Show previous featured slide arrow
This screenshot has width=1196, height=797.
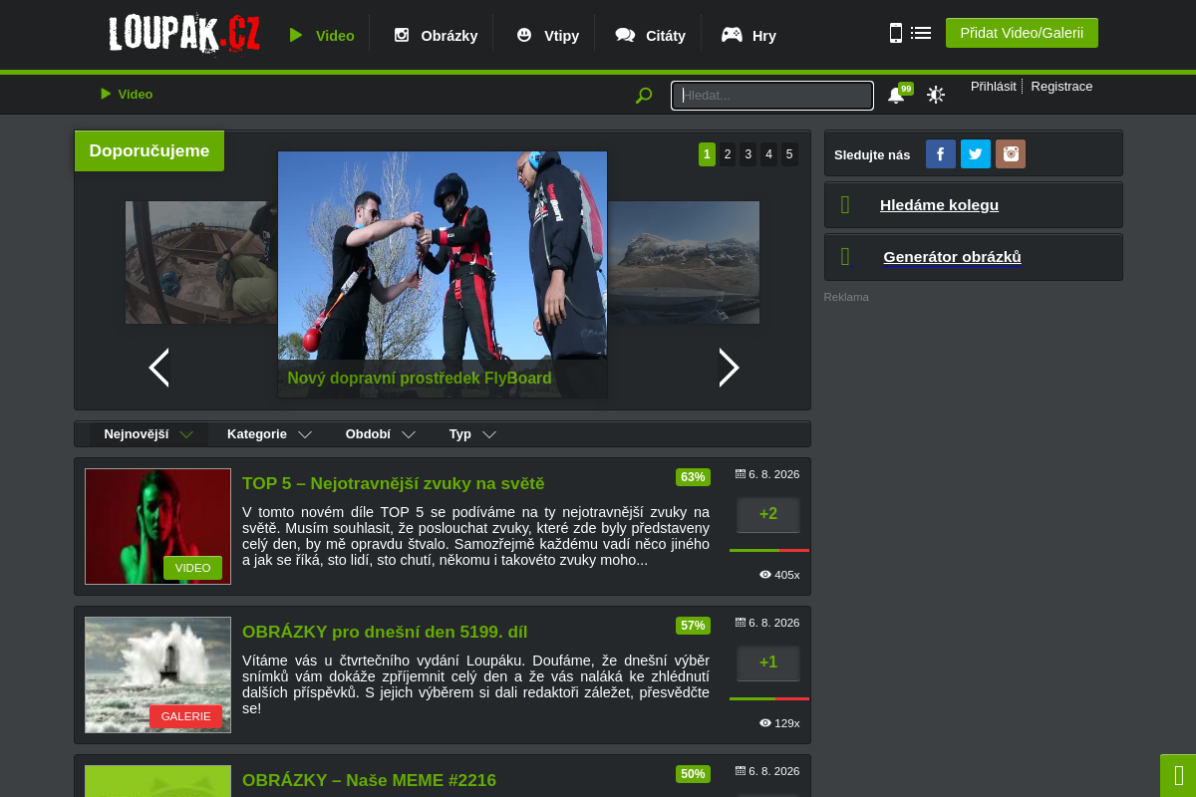tap(158, 368)
